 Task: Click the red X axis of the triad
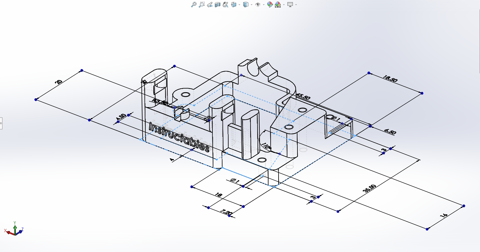(x=9, y=232)
